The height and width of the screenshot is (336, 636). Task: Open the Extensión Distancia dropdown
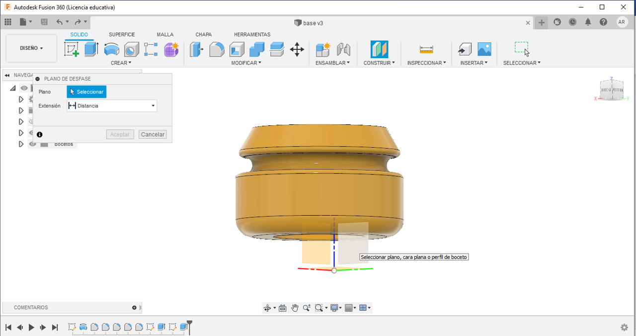coord(112,105)
